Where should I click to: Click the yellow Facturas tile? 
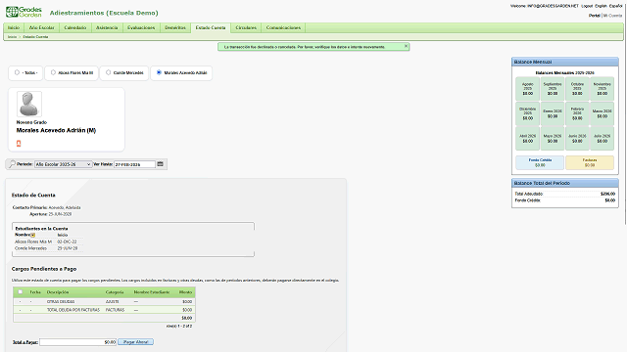pos(590,162)
